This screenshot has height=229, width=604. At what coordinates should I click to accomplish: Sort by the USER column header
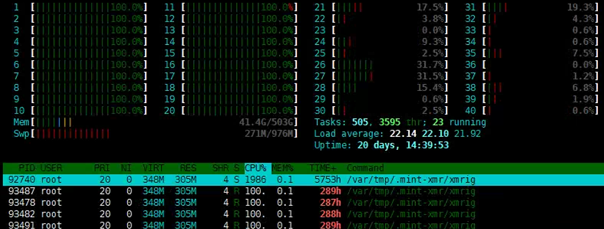tap(52, 168)
